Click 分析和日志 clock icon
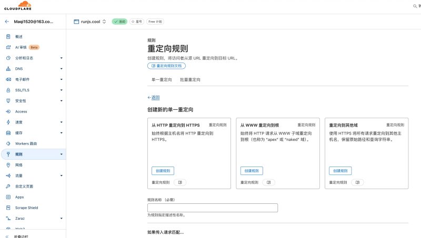 (x=8, y=58)
